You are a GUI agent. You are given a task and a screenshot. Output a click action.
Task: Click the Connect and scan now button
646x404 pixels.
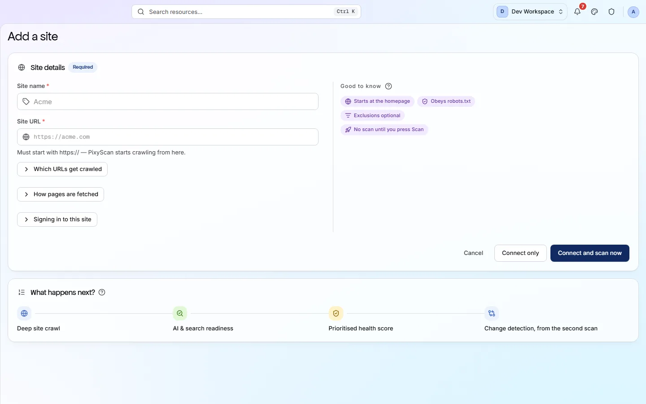point(589,253)
